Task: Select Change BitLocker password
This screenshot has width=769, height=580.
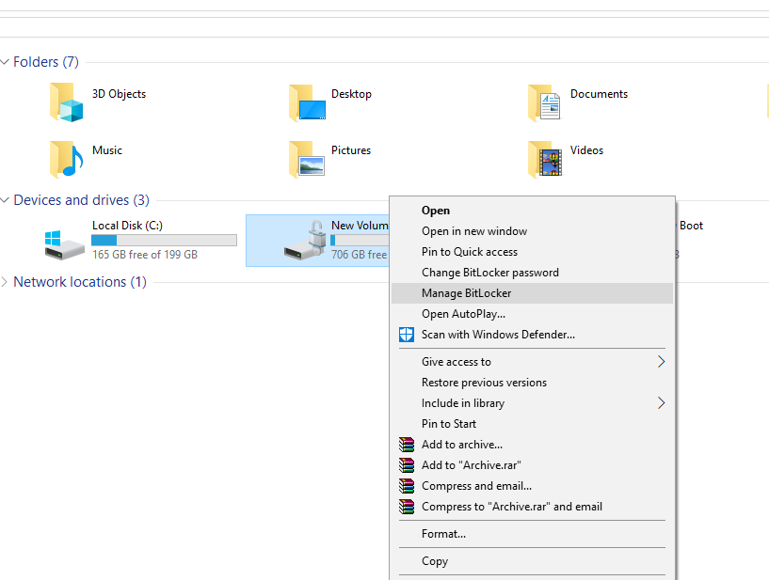Action: [x=532, y=273]
